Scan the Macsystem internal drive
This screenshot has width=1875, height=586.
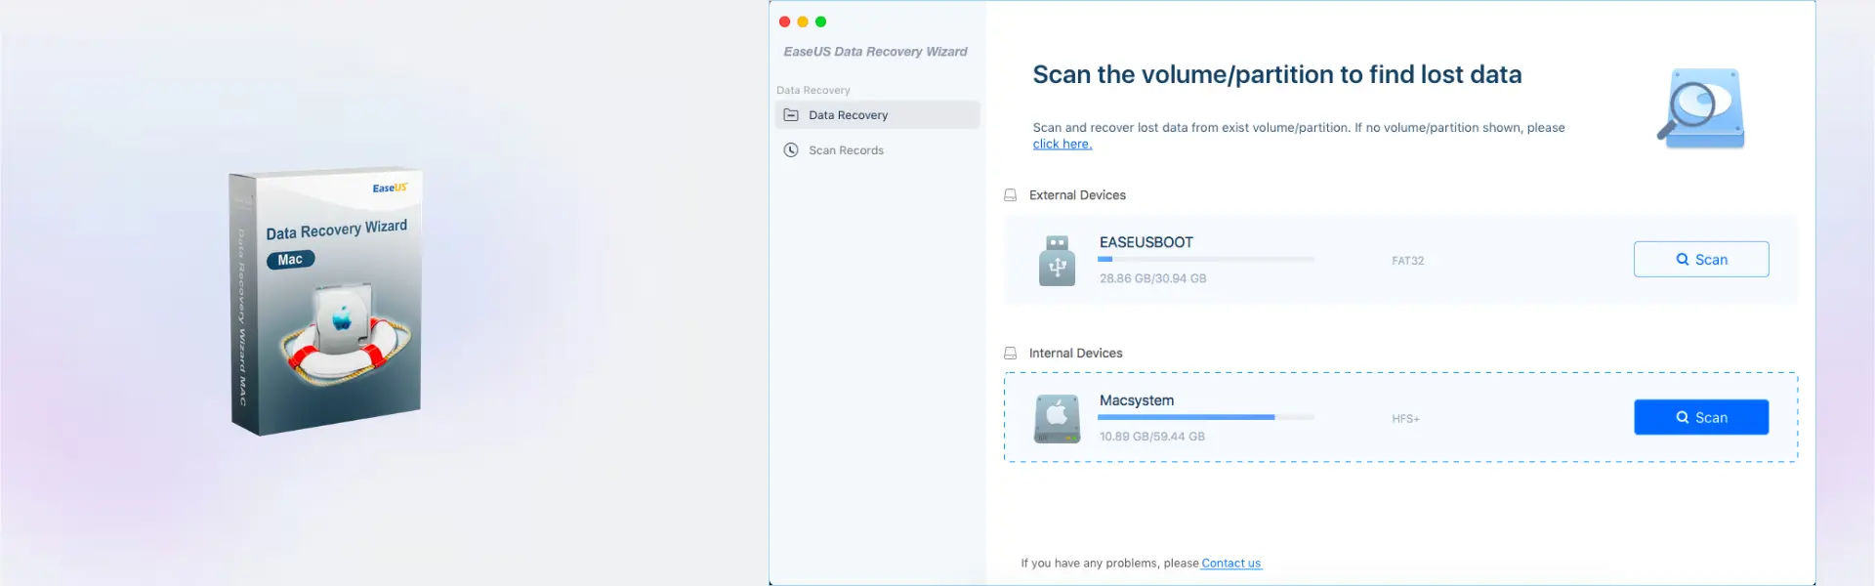pyautogui.click(x=1701, y=417)
